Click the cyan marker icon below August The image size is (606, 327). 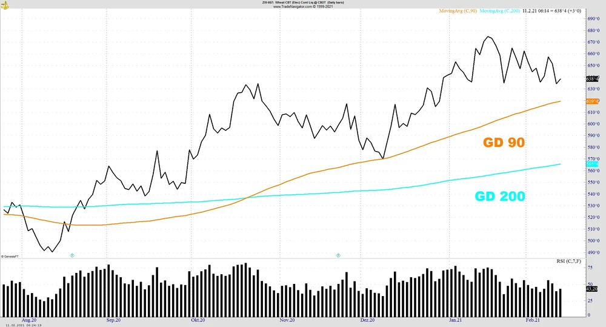pyautogui.click(x=72, y=256)
